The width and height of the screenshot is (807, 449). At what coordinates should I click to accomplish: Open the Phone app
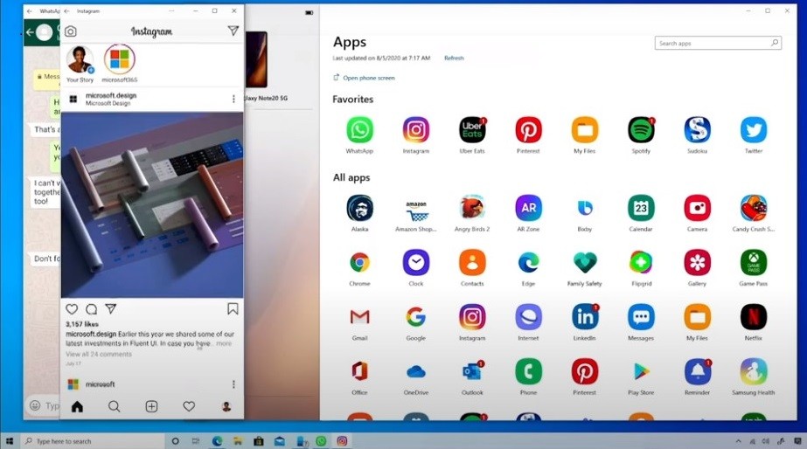529,372
